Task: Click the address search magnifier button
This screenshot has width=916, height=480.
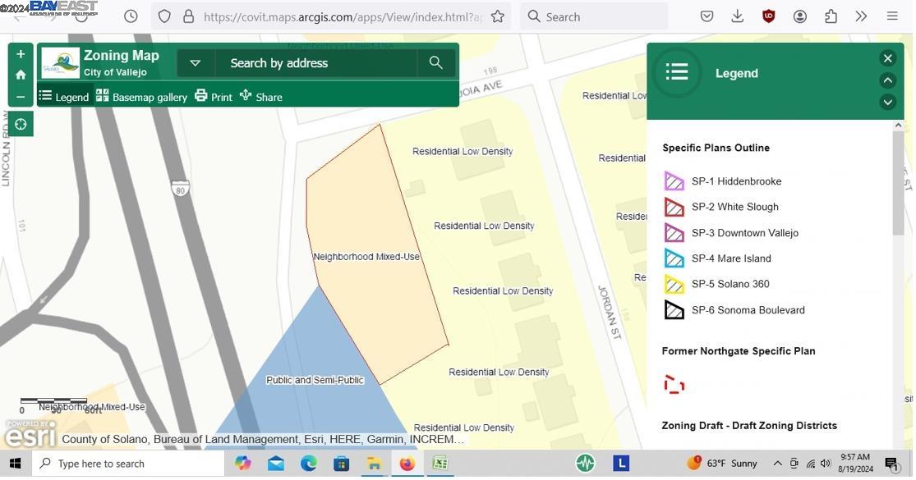Action: [x=436, y=63]
